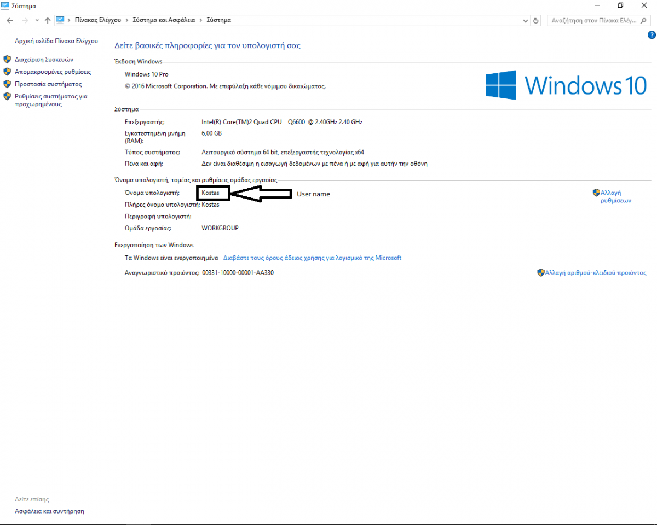657x525 pixels.
Task: Go up one level with Up arrow
Action: click(x=48, y=20)
